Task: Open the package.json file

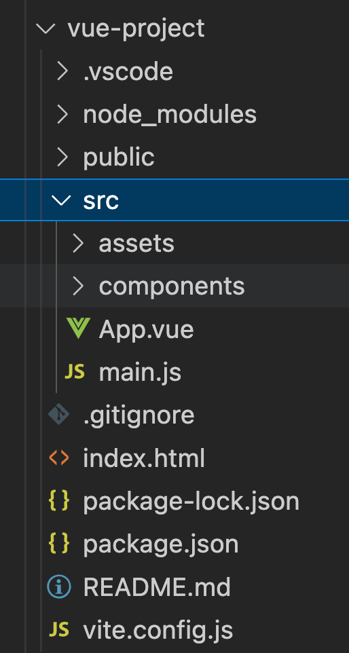Action: point(174,544)
